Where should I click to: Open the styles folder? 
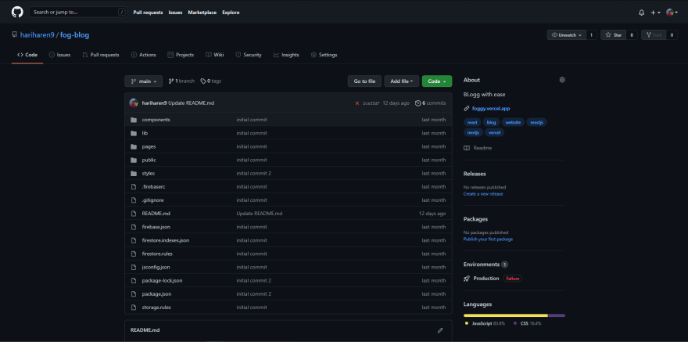pos(149,174)
